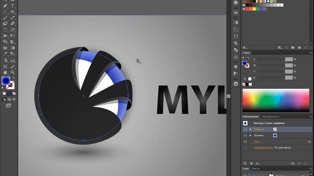
Task: Select the Shape Builder tool
Action: [x=5, y=42]
